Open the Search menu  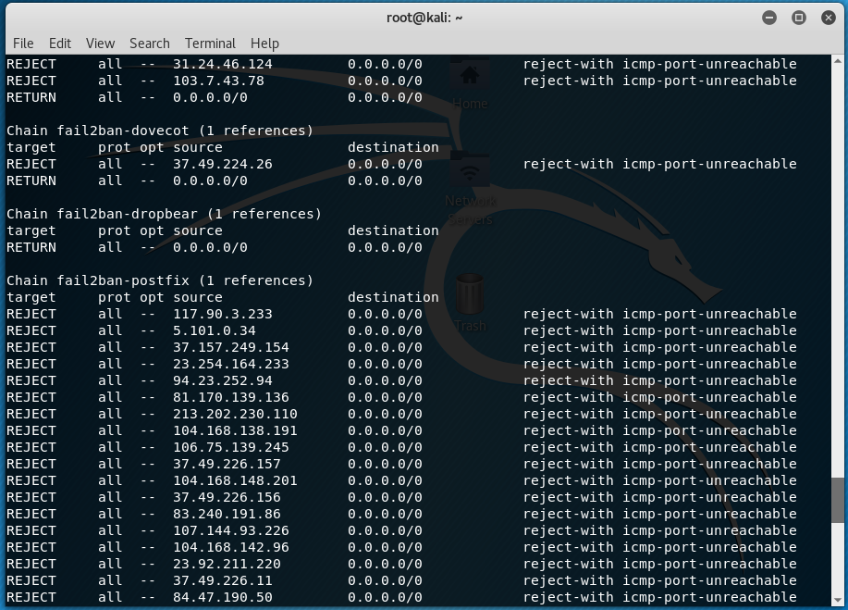(x=149, y=44)
